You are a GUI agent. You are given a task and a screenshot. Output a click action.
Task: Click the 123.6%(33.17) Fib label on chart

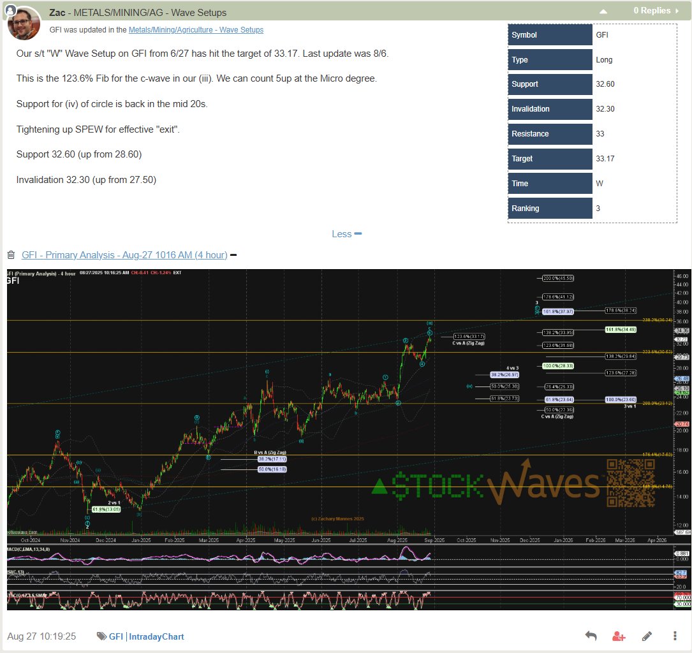(469, 336)
